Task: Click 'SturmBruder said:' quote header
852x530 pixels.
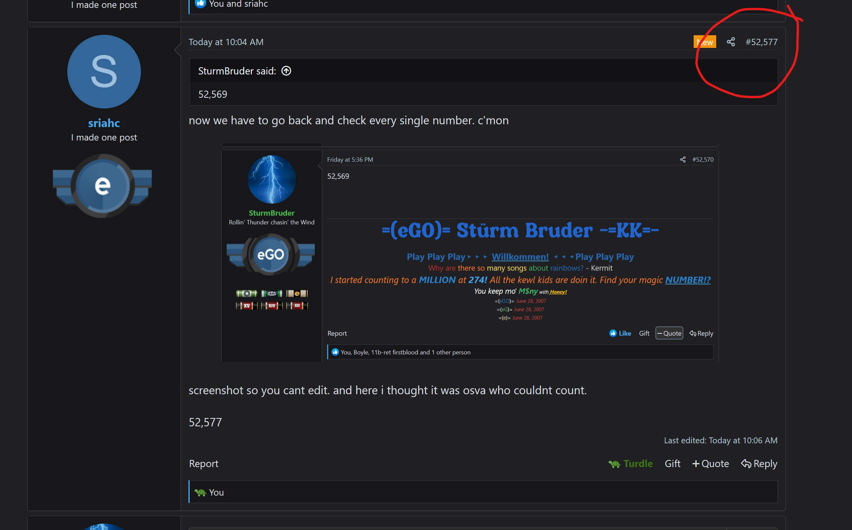Action: 237,71
